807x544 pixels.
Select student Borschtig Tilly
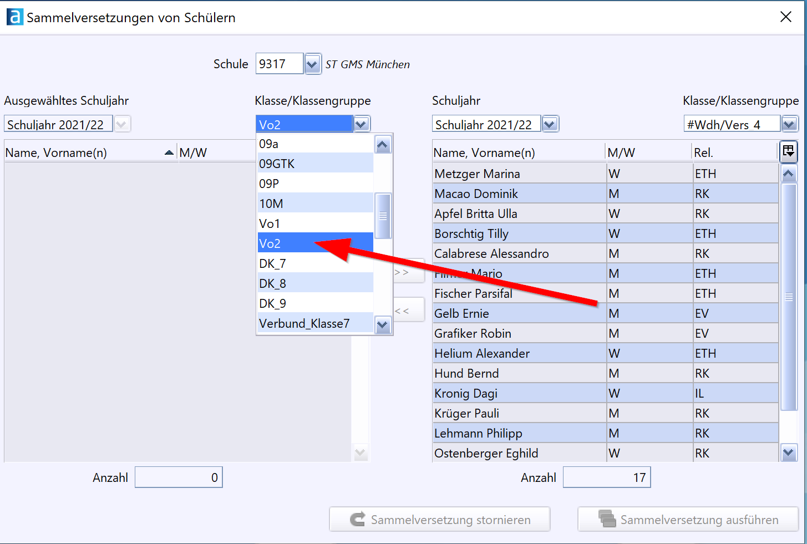(606, 233)
